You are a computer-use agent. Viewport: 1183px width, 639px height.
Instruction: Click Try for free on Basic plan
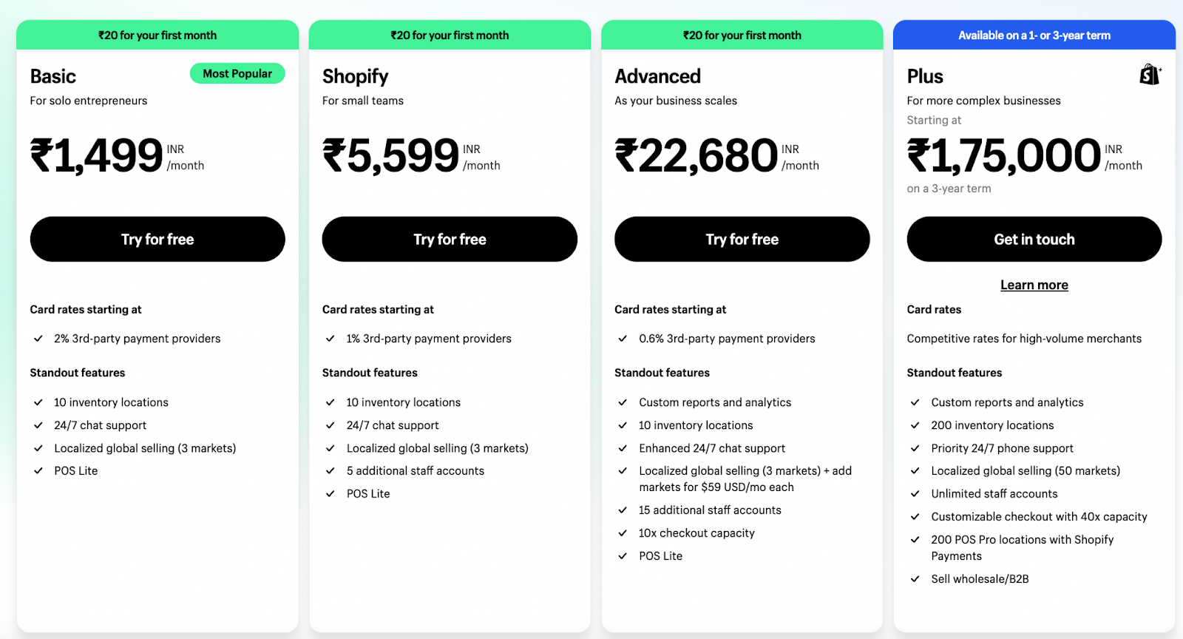click(x=157, y=239)
